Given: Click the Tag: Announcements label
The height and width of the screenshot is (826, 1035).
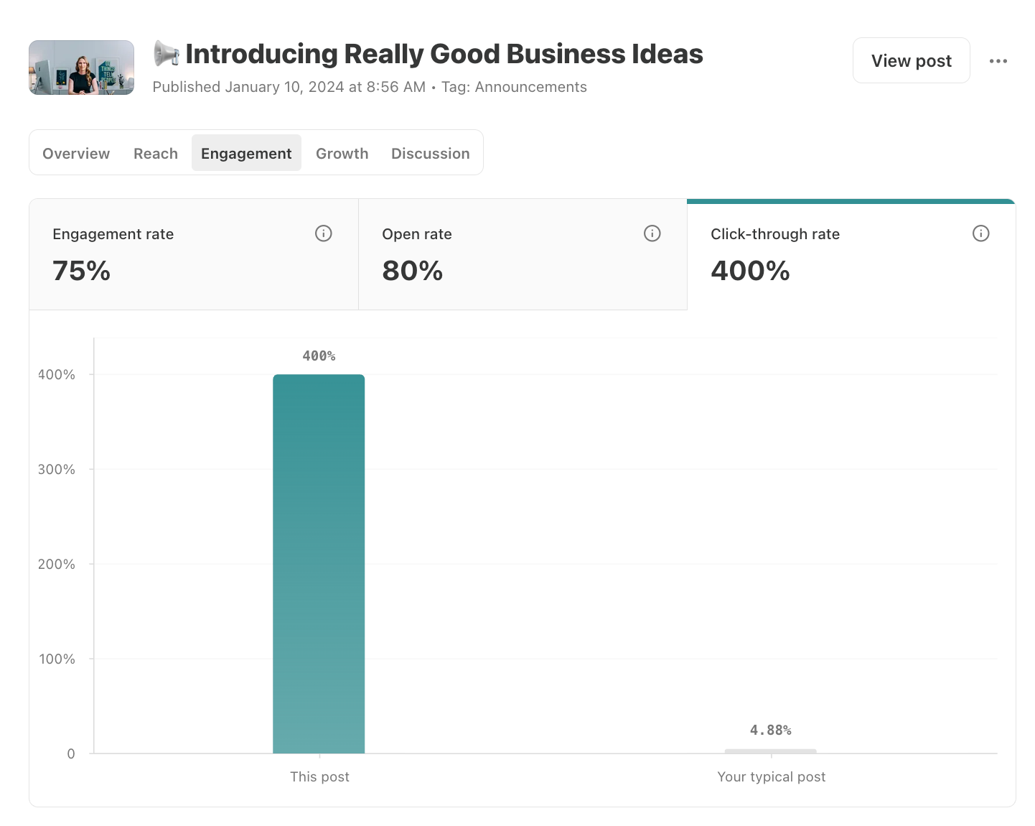Looking at the screenshot, I should 514,87.
